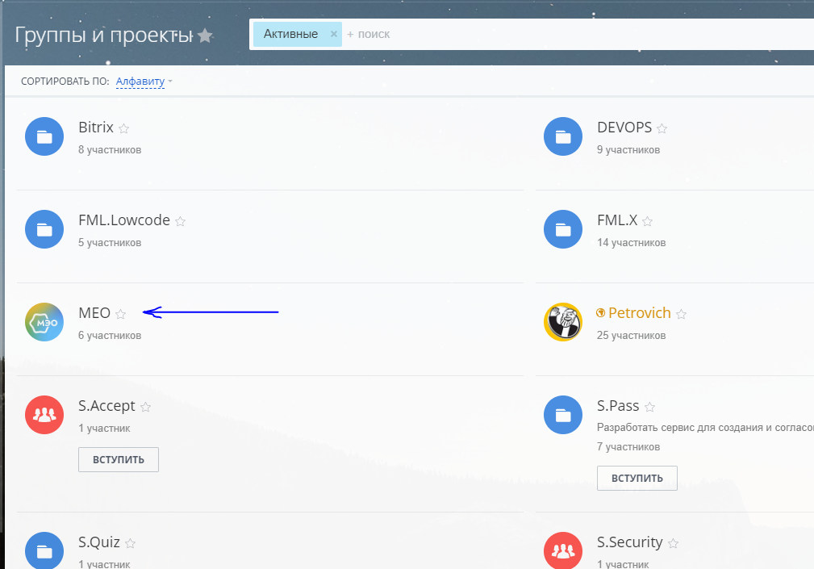Open S.Pass group title
The height and width of the screenshot is (569, 814).
click(x=618, y=406)
